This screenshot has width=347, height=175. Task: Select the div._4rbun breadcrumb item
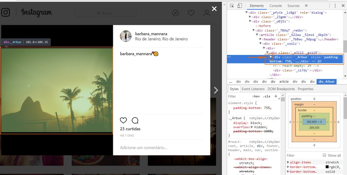[x=327, y=82]
